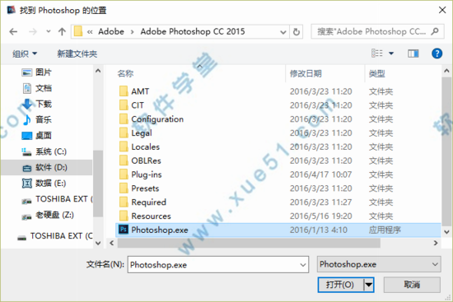Click Adobe in the address breadcrumb

pos(111,31)
